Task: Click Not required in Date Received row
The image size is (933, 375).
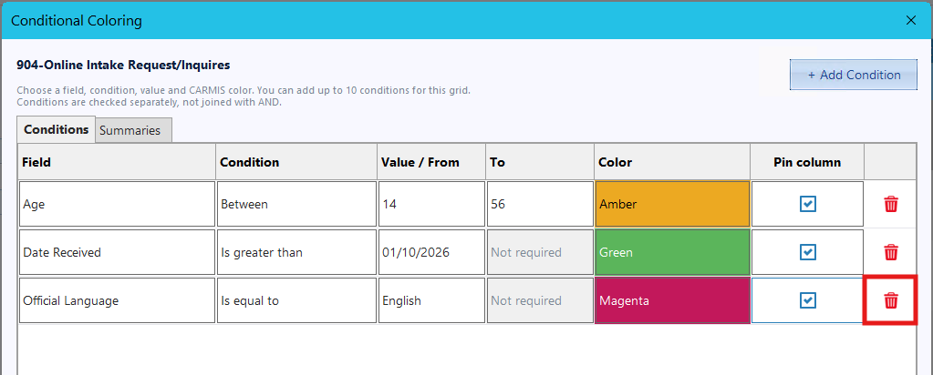Action: [x=540, y=252]
